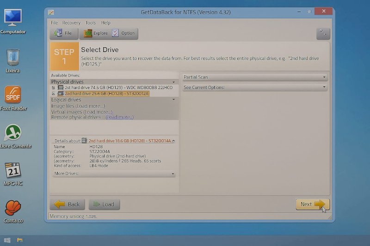Select the 25.6 GB ST320012A drive

106,93
